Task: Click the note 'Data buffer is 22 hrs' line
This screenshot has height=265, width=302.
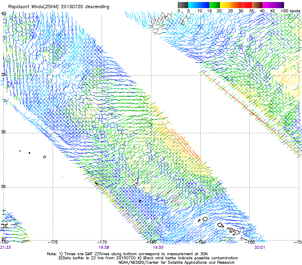Action: (148, 258)
